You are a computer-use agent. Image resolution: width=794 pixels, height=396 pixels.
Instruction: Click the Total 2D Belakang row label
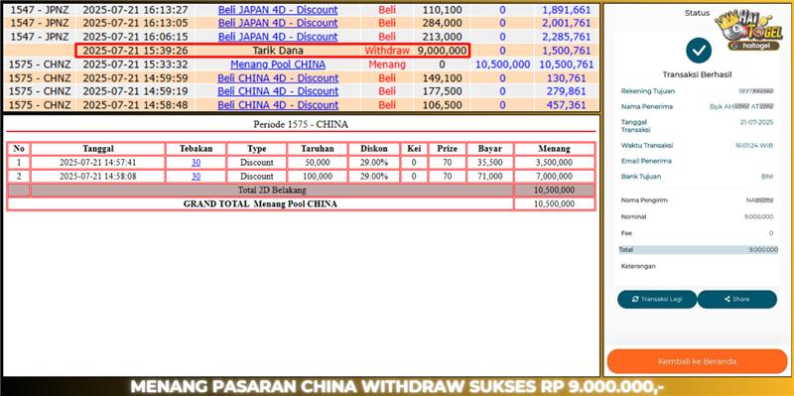point(272,190)
